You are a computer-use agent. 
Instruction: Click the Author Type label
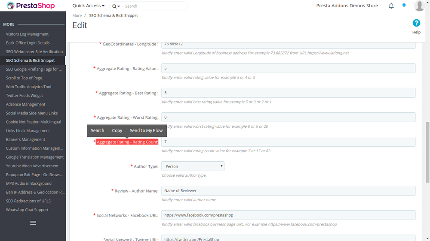click(x=146, y=166)
